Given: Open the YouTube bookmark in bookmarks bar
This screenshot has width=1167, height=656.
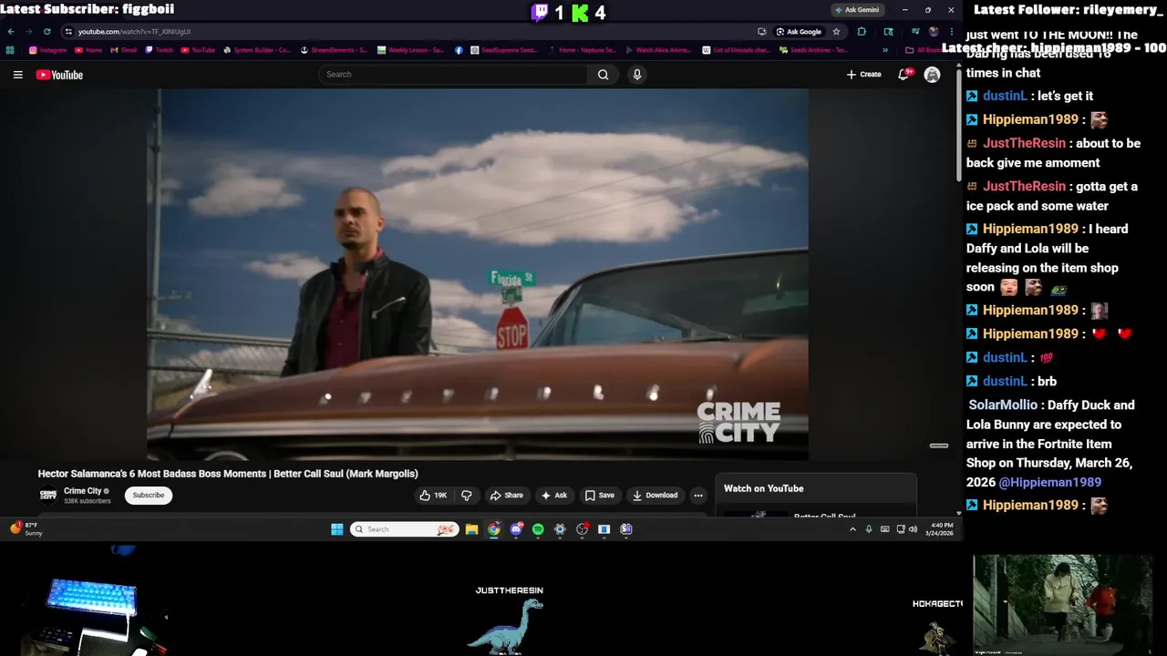Looking at the screenshot, I should (198, 50).
